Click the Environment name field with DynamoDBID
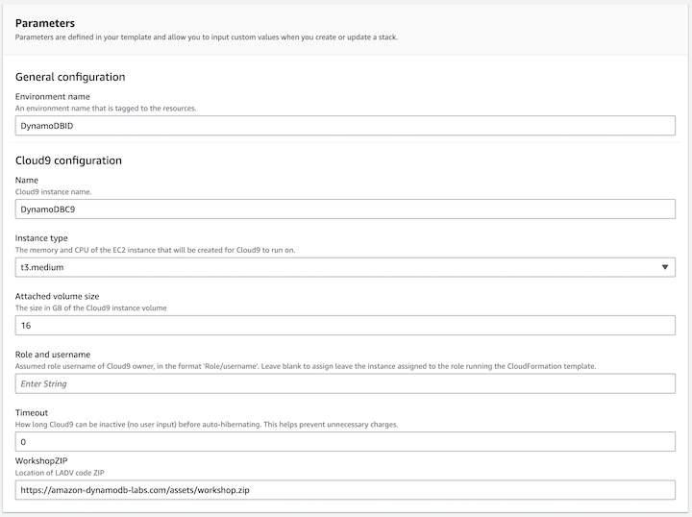This screenshot has height=517, width=692. [x=346, y=126]
